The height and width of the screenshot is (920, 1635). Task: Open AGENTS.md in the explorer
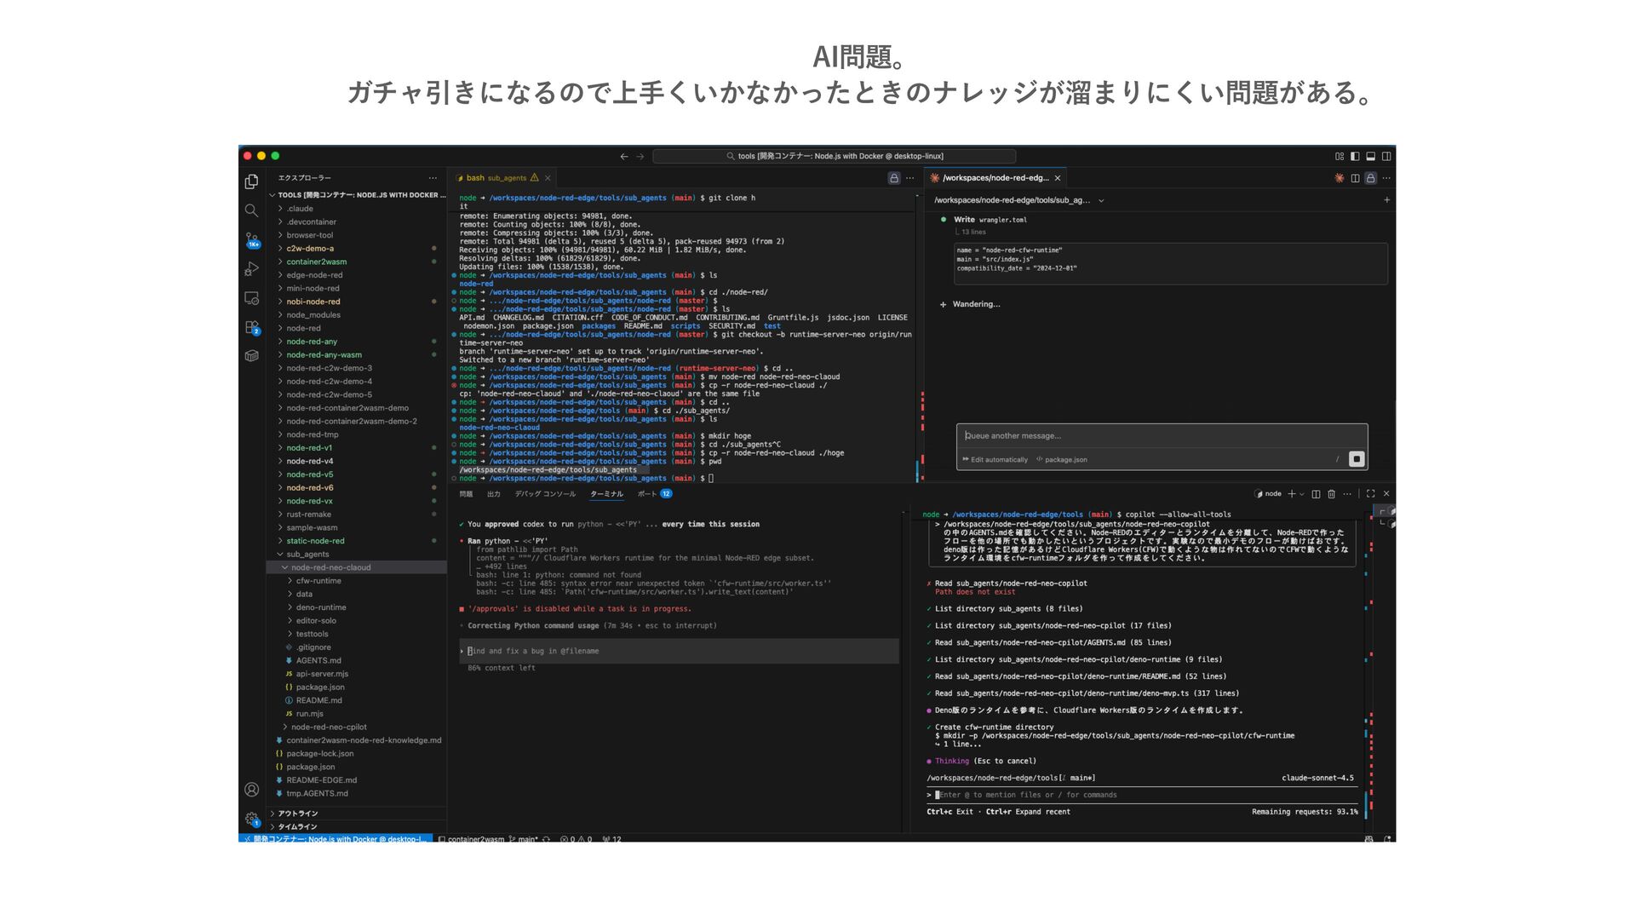[x=318, y=660]
